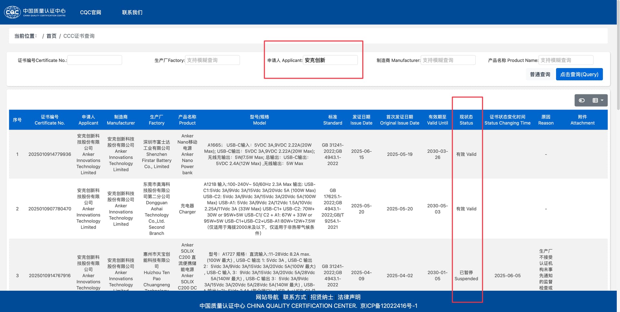Open the CQC官网 menu link

[x=90, y=12]
